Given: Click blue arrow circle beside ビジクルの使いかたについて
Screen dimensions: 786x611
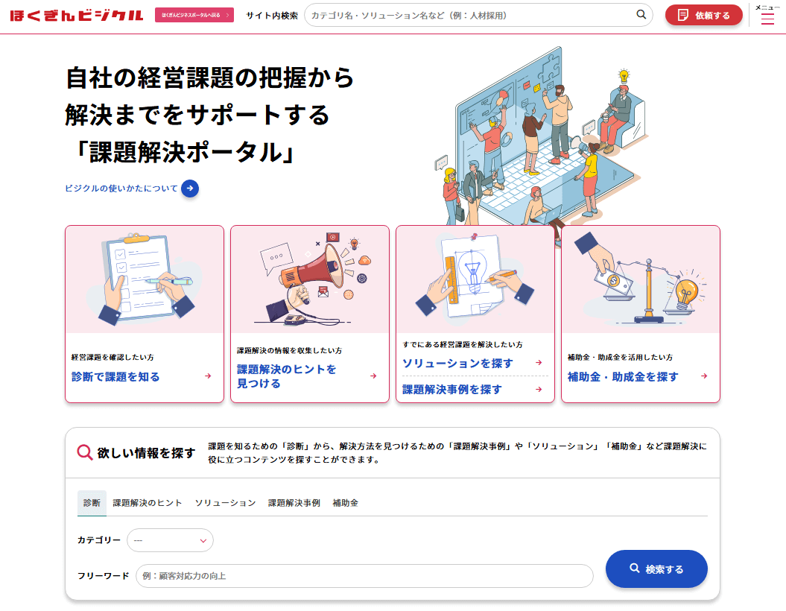Looking at the screenshot, I should pos(190,189).
